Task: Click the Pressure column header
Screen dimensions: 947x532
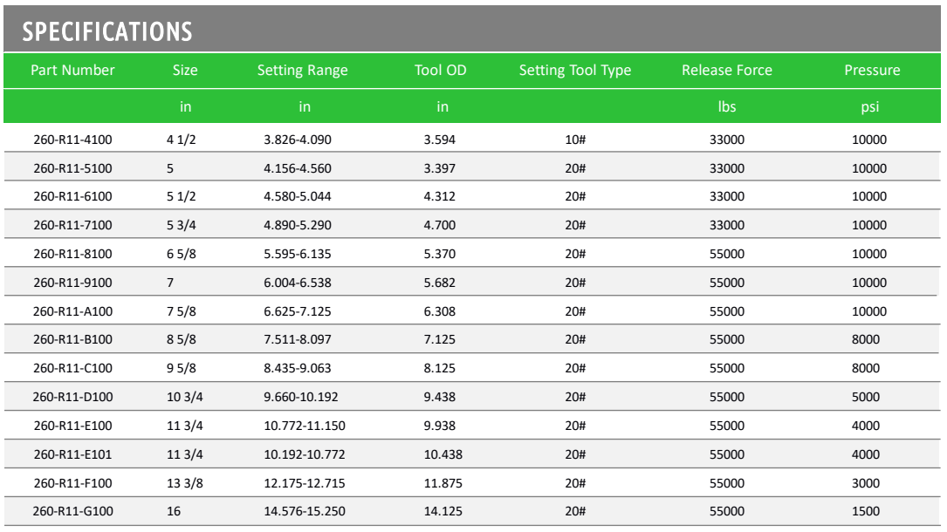Action: click(x=872, y=70)
